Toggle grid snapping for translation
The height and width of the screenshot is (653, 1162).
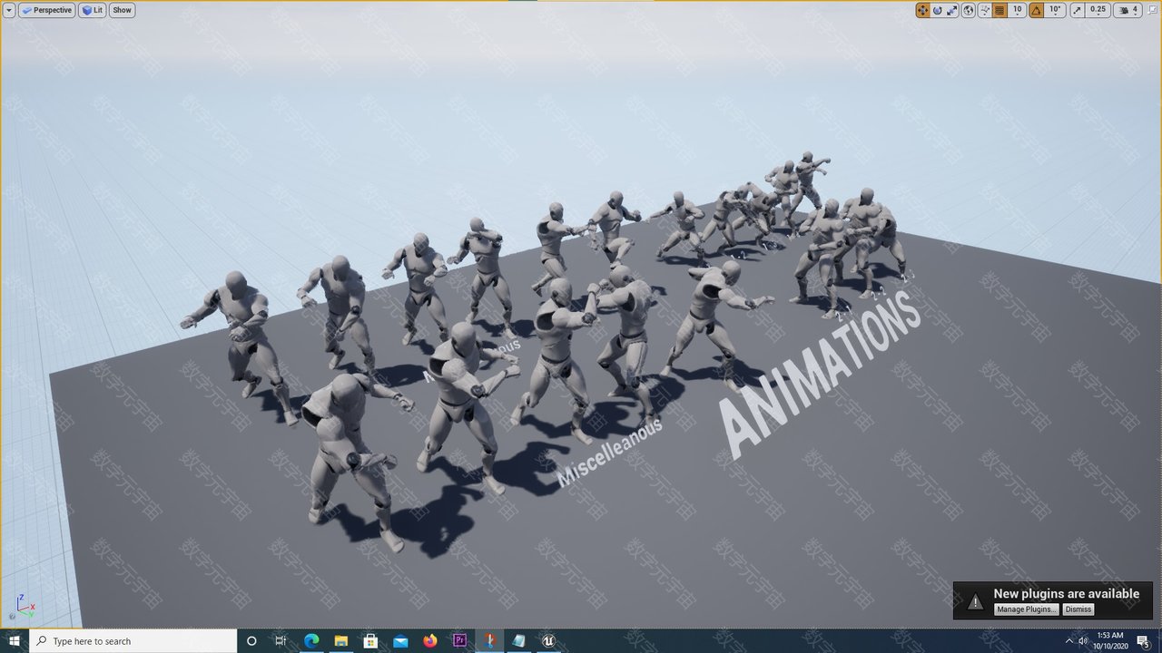[1000, 10]
